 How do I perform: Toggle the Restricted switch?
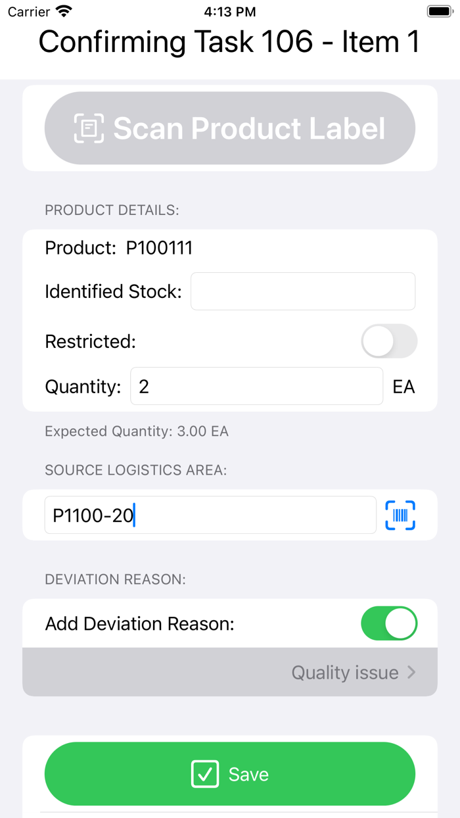tap(389, 342)
